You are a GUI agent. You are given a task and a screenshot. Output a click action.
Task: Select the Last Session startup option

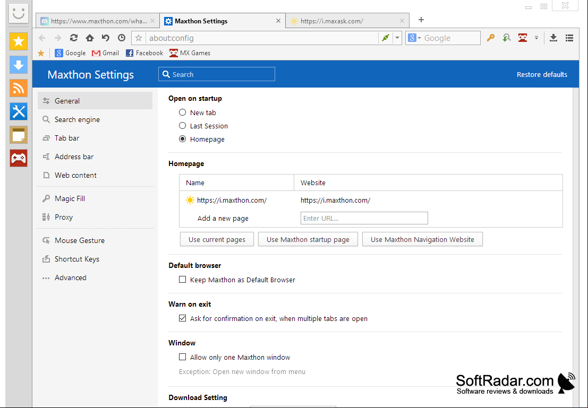(183, 126)
